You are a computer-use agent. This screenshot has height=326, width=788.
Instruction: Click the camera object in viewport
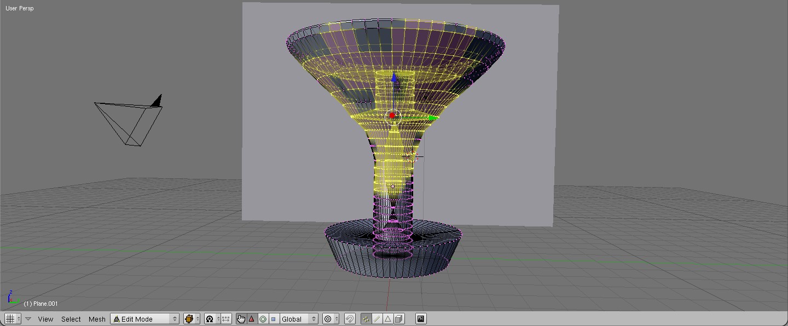coord(129,120)
